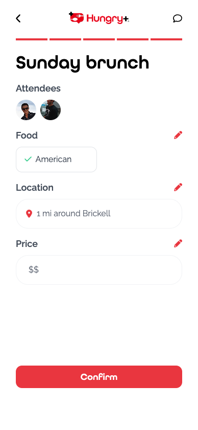Edit Price using pencil icon
Screen dimensions: 198x430
pyautogui.click(x=178, y=243)
